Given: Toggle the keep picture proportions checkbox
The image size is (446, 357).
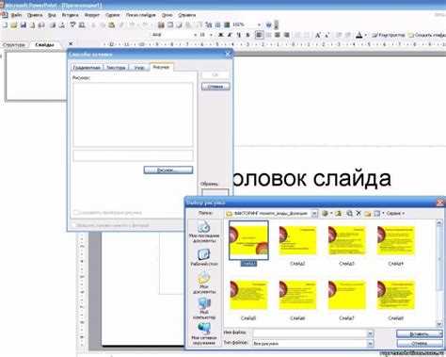Looking at the screenshot, I should pos(75,212).
